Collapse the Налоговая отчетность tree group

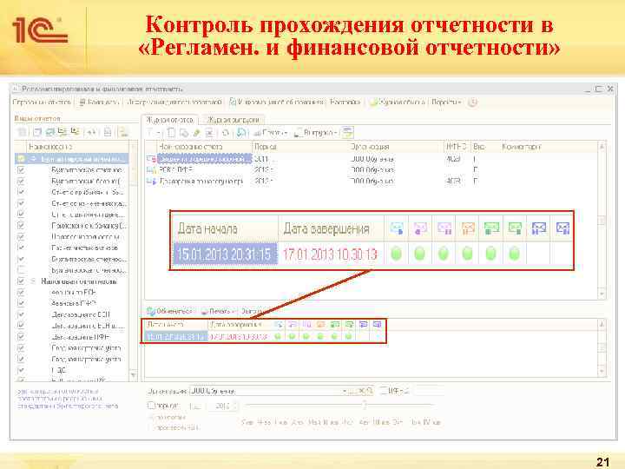(34, 281)
